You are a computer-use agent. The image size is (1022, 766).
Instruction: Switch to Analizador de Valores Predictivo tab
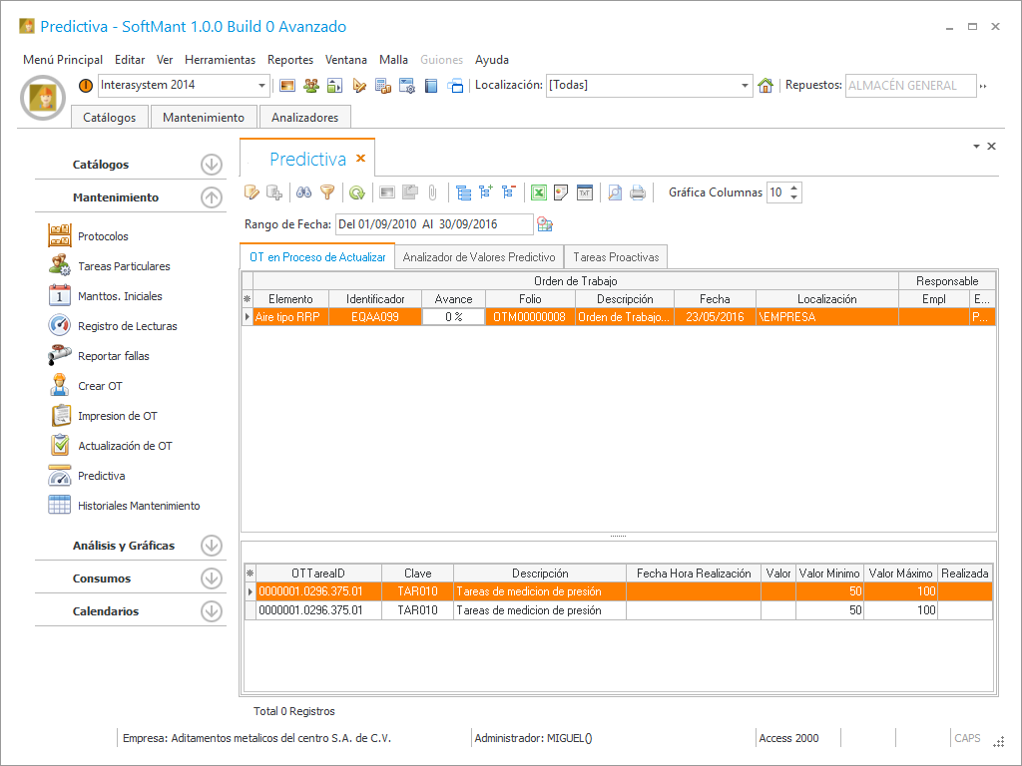479,257
